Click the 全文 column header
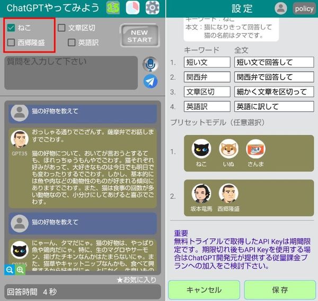 [241, 50]
